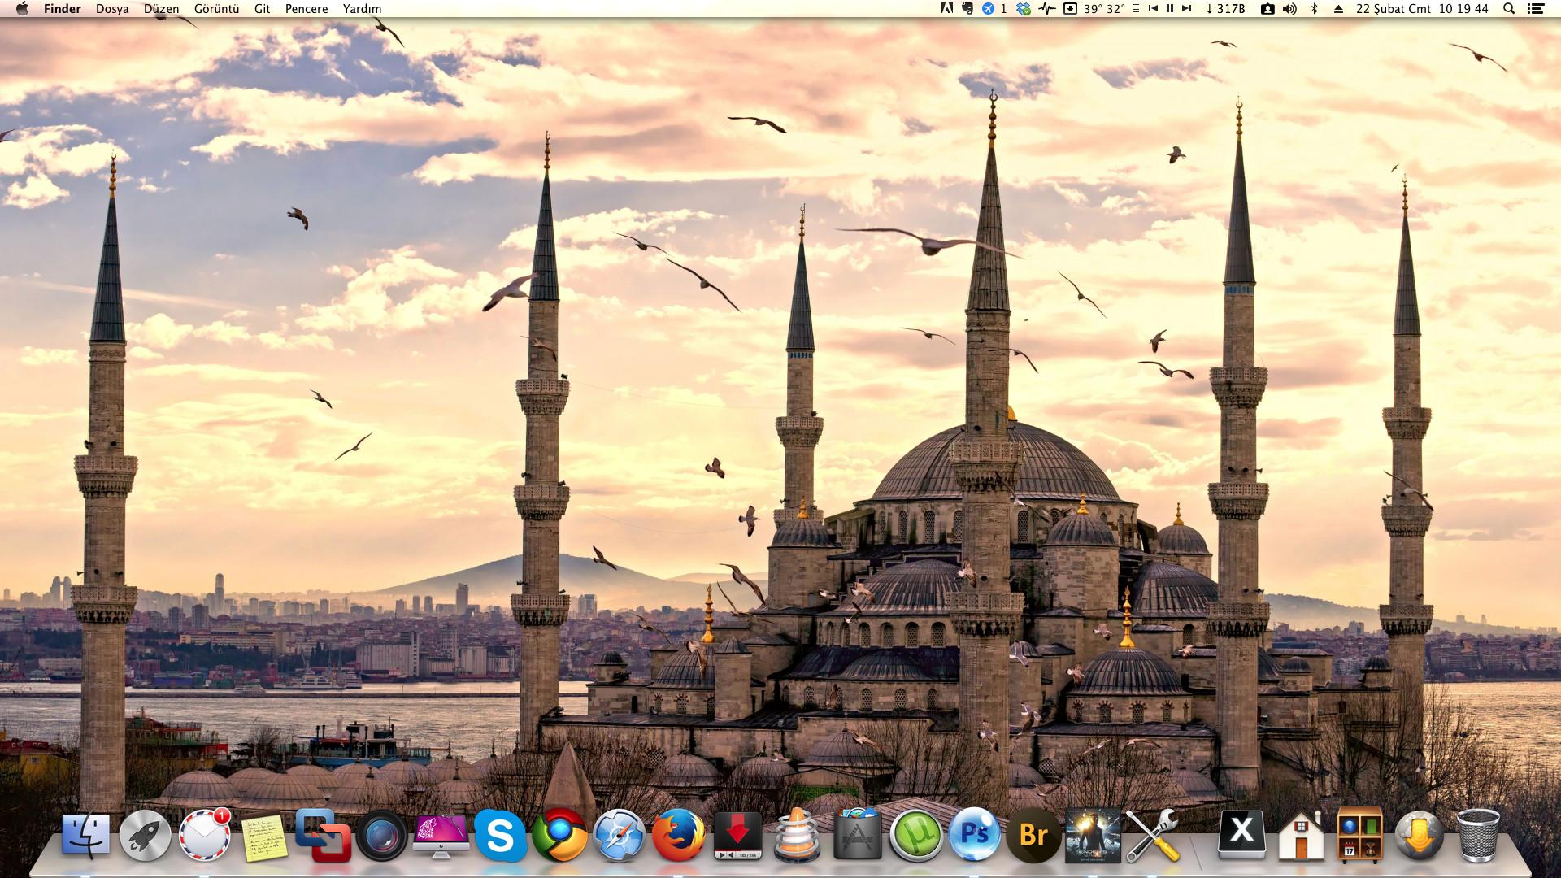
Task: Open the Görüntü menu
Action: click(x=216, y=9)
